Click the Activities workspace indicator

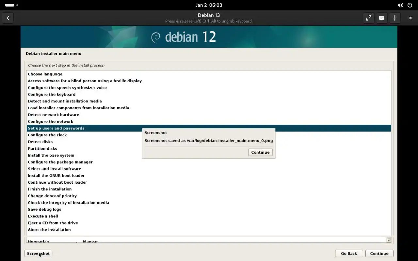point(11,5)
